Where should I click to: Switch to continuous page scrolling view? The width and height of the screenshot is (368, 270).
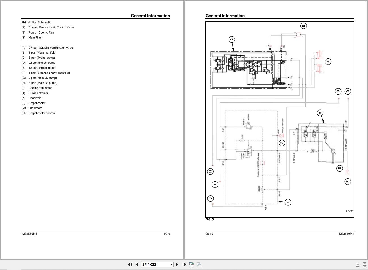click(364, 264)
